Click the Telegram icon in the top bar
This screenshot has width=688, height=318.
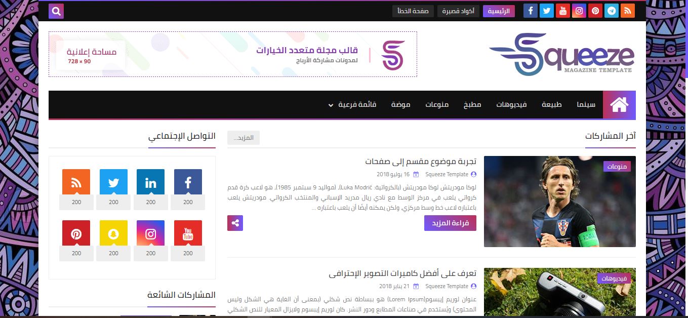tap(612, 10)
